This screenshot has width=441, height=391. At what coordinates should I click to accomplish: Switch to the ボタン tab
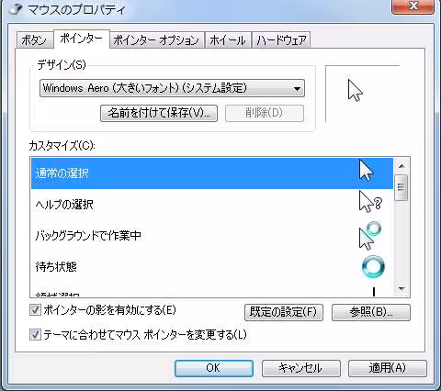(34, 40)
